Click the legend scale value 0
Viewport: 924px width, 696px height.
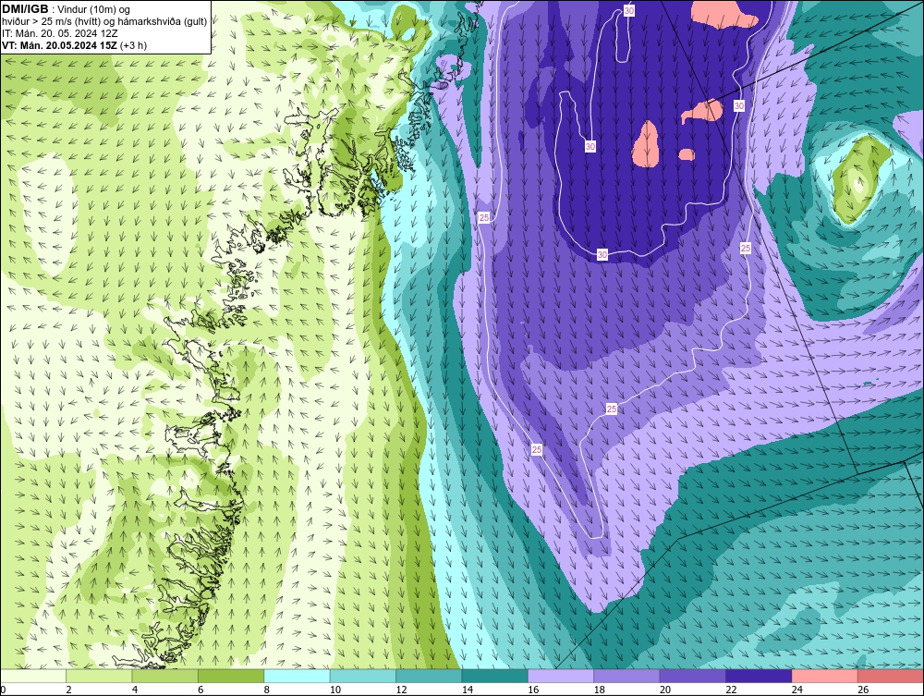point(3,690)
